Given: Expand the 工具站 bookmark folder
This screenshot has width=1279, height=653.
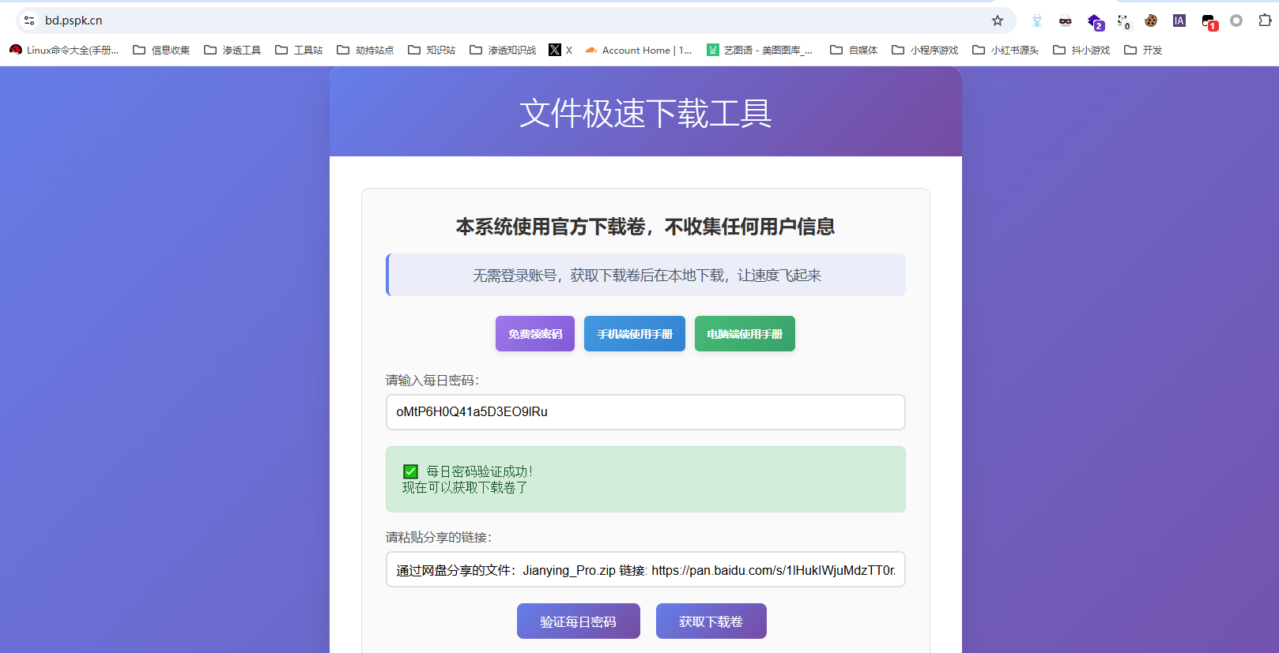Looking at the screenshot, I should coord(299,50).
